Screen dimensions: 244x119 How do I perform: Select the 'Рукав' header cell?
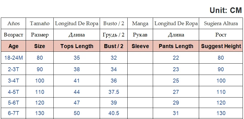pos(140,35)
